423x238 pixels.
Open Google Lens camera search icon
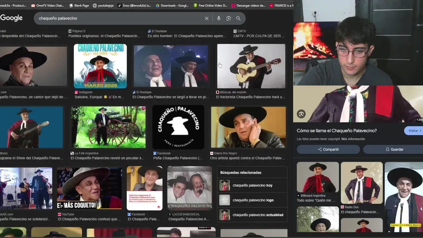[x=228, y=19]
